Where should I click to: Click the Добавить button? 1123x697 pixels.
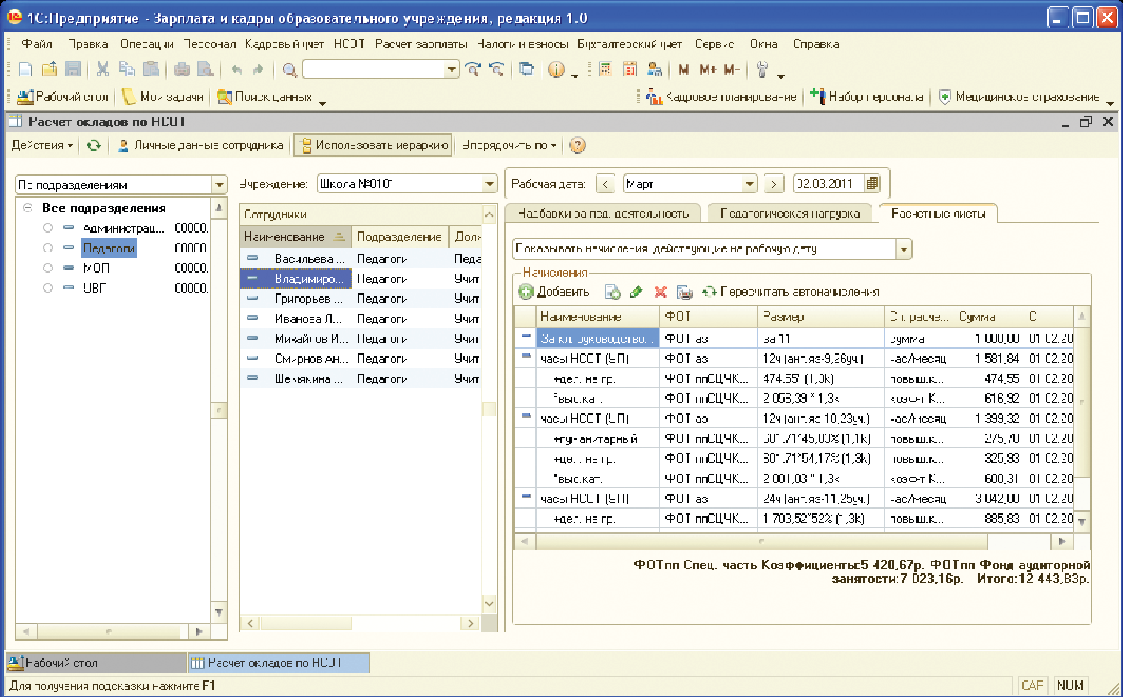click(554, 293)
